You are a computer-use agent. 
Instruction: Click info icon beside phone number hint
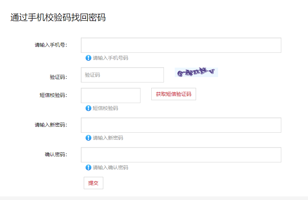(x=88, y=58)
